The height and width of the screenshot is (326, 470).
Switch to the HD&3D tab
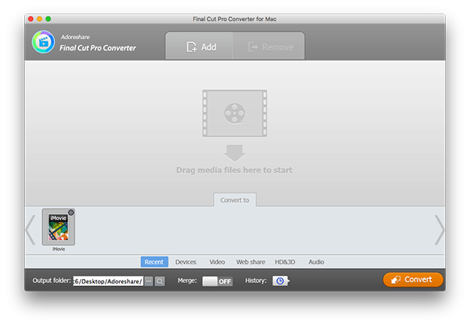[x=285, y=262]
